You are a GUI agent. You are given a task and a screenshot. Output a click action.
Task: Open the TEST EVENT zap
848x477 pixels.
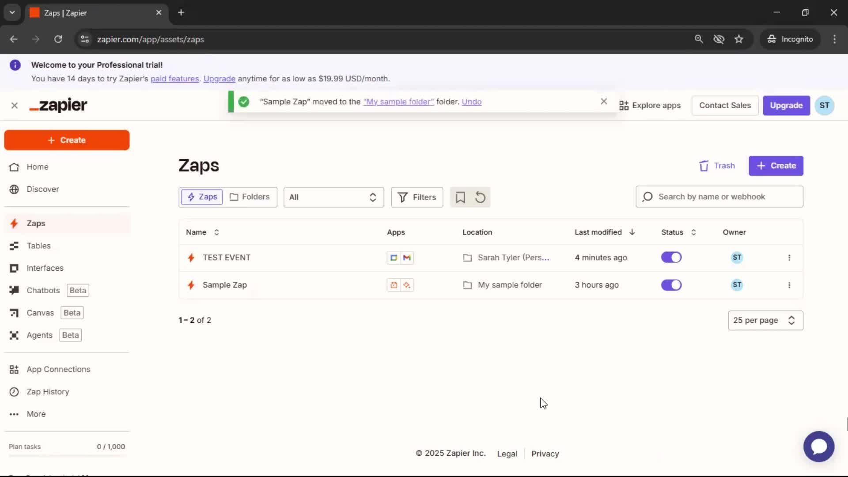pos(227,257)
